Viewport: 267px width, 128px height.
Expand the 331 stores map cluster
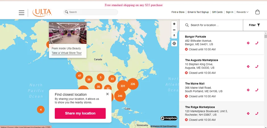coord(123,86)
